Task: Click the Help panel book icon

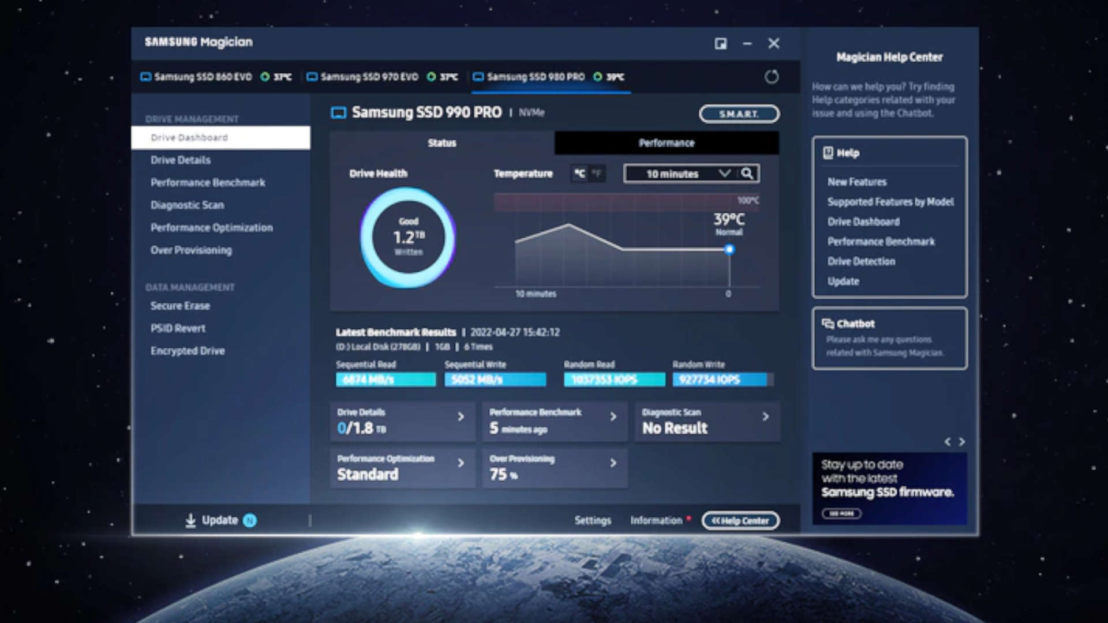Action: pyautogui.click(x=828, y=153)
